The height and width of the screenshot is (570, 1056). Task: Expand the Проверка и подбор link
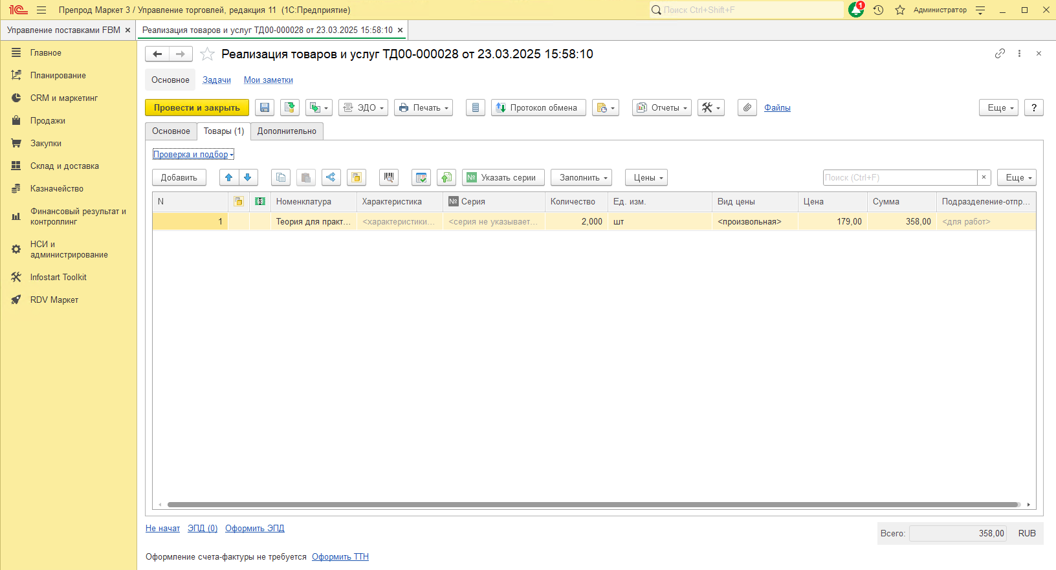point(193,154)
